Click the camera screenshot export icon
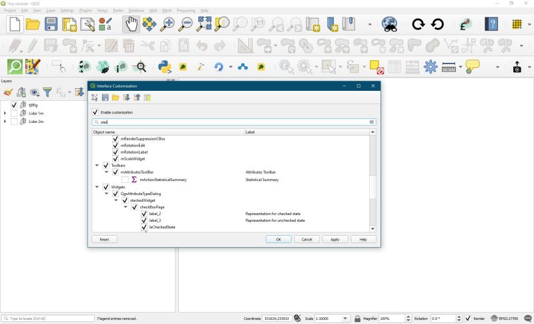The height and width of the screenshot is (324, 534). (x=517, y=67)
